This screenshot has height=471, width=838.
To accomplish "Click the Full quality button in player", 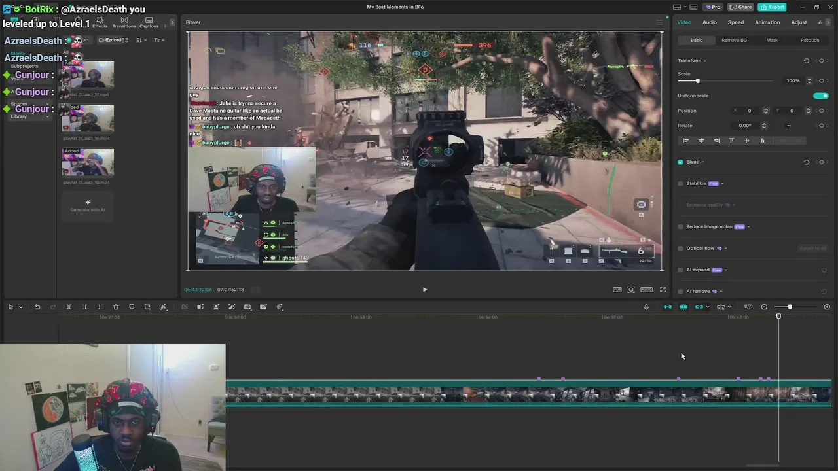I will (617, 289).
